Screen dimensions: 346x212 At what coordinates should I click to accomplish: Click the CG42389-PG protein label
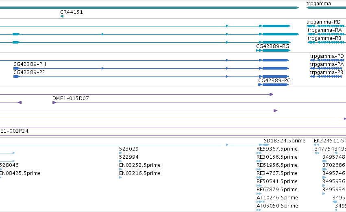point(274,81)
